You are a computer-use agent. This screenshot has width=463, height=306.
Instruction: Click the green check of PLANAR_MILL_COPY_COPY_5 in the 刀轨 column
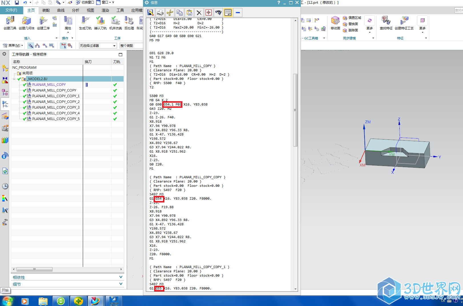tap(115, 119)
